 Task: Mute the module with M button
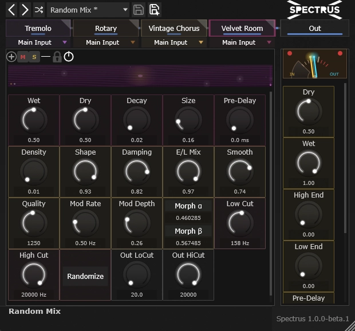[x=23, y=57]
